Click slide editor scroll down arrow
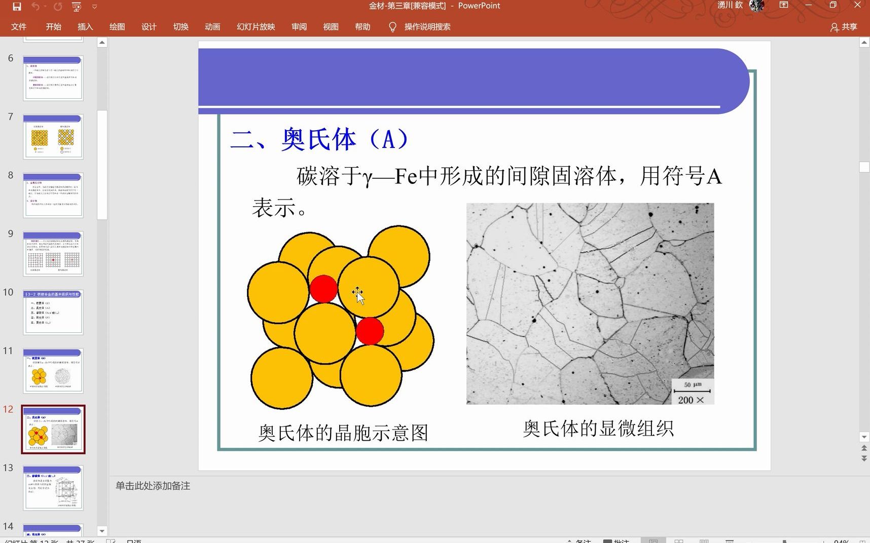Image resolution: width=870 pixels, height=543 pixels. pyautogui.click(x=864, y=437)
